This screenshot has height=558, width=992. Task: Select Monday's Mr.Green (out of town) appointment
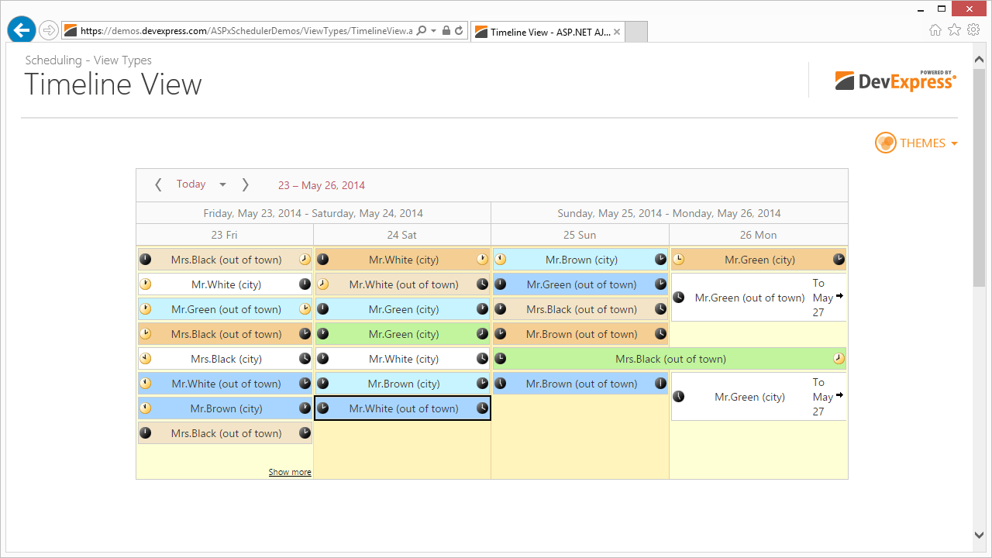point(759,298)
